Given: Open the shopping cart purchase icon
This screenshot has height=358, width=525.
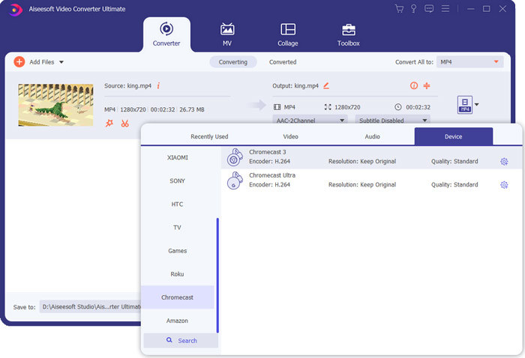Looking at the screenshot, I should pos(399,9).
